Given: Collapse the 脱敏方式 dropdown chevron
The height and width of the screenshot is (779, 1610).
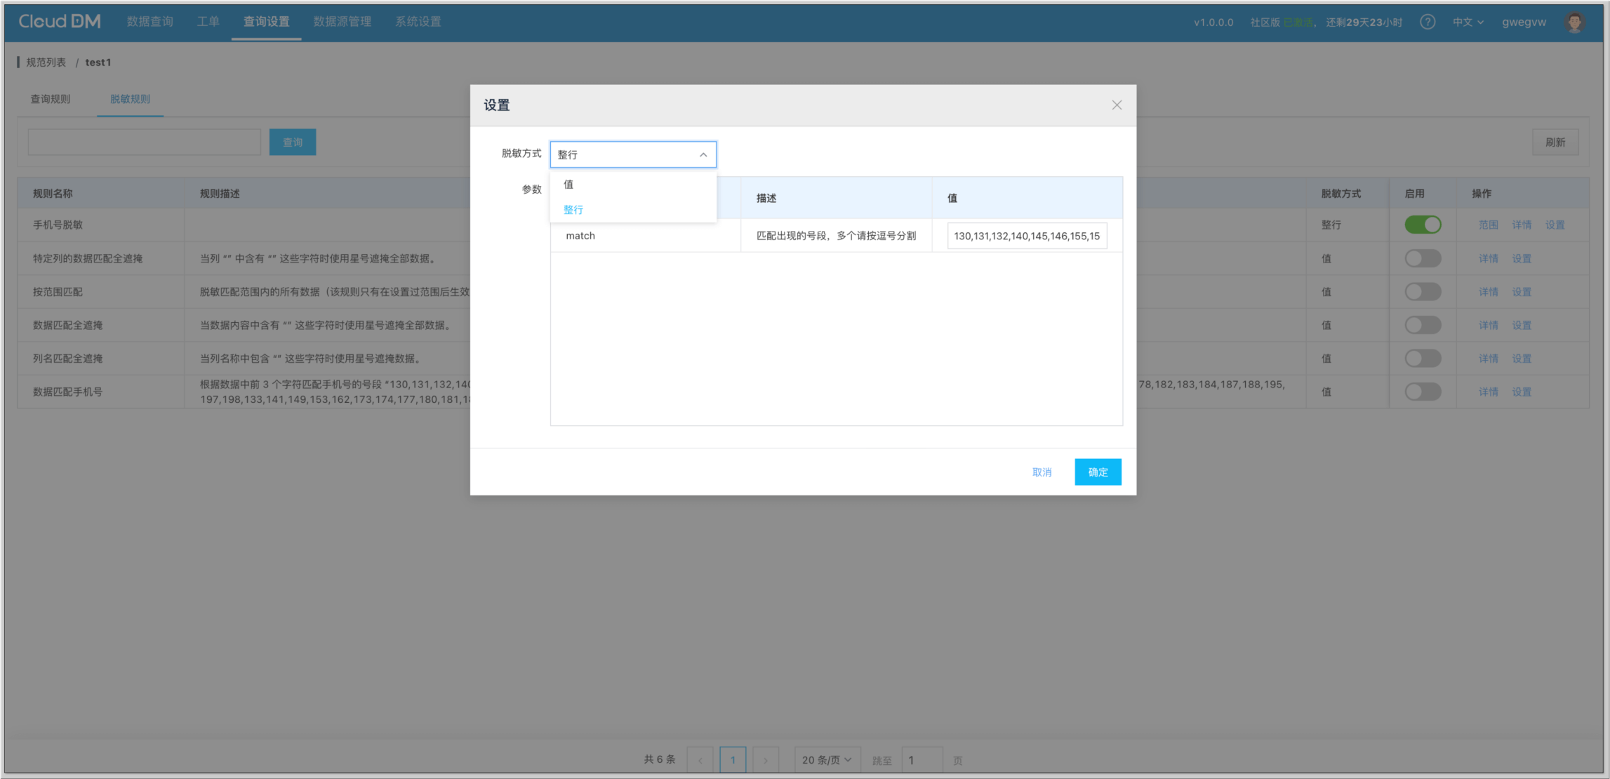Looking at the screenshot, I should (703, 154).
